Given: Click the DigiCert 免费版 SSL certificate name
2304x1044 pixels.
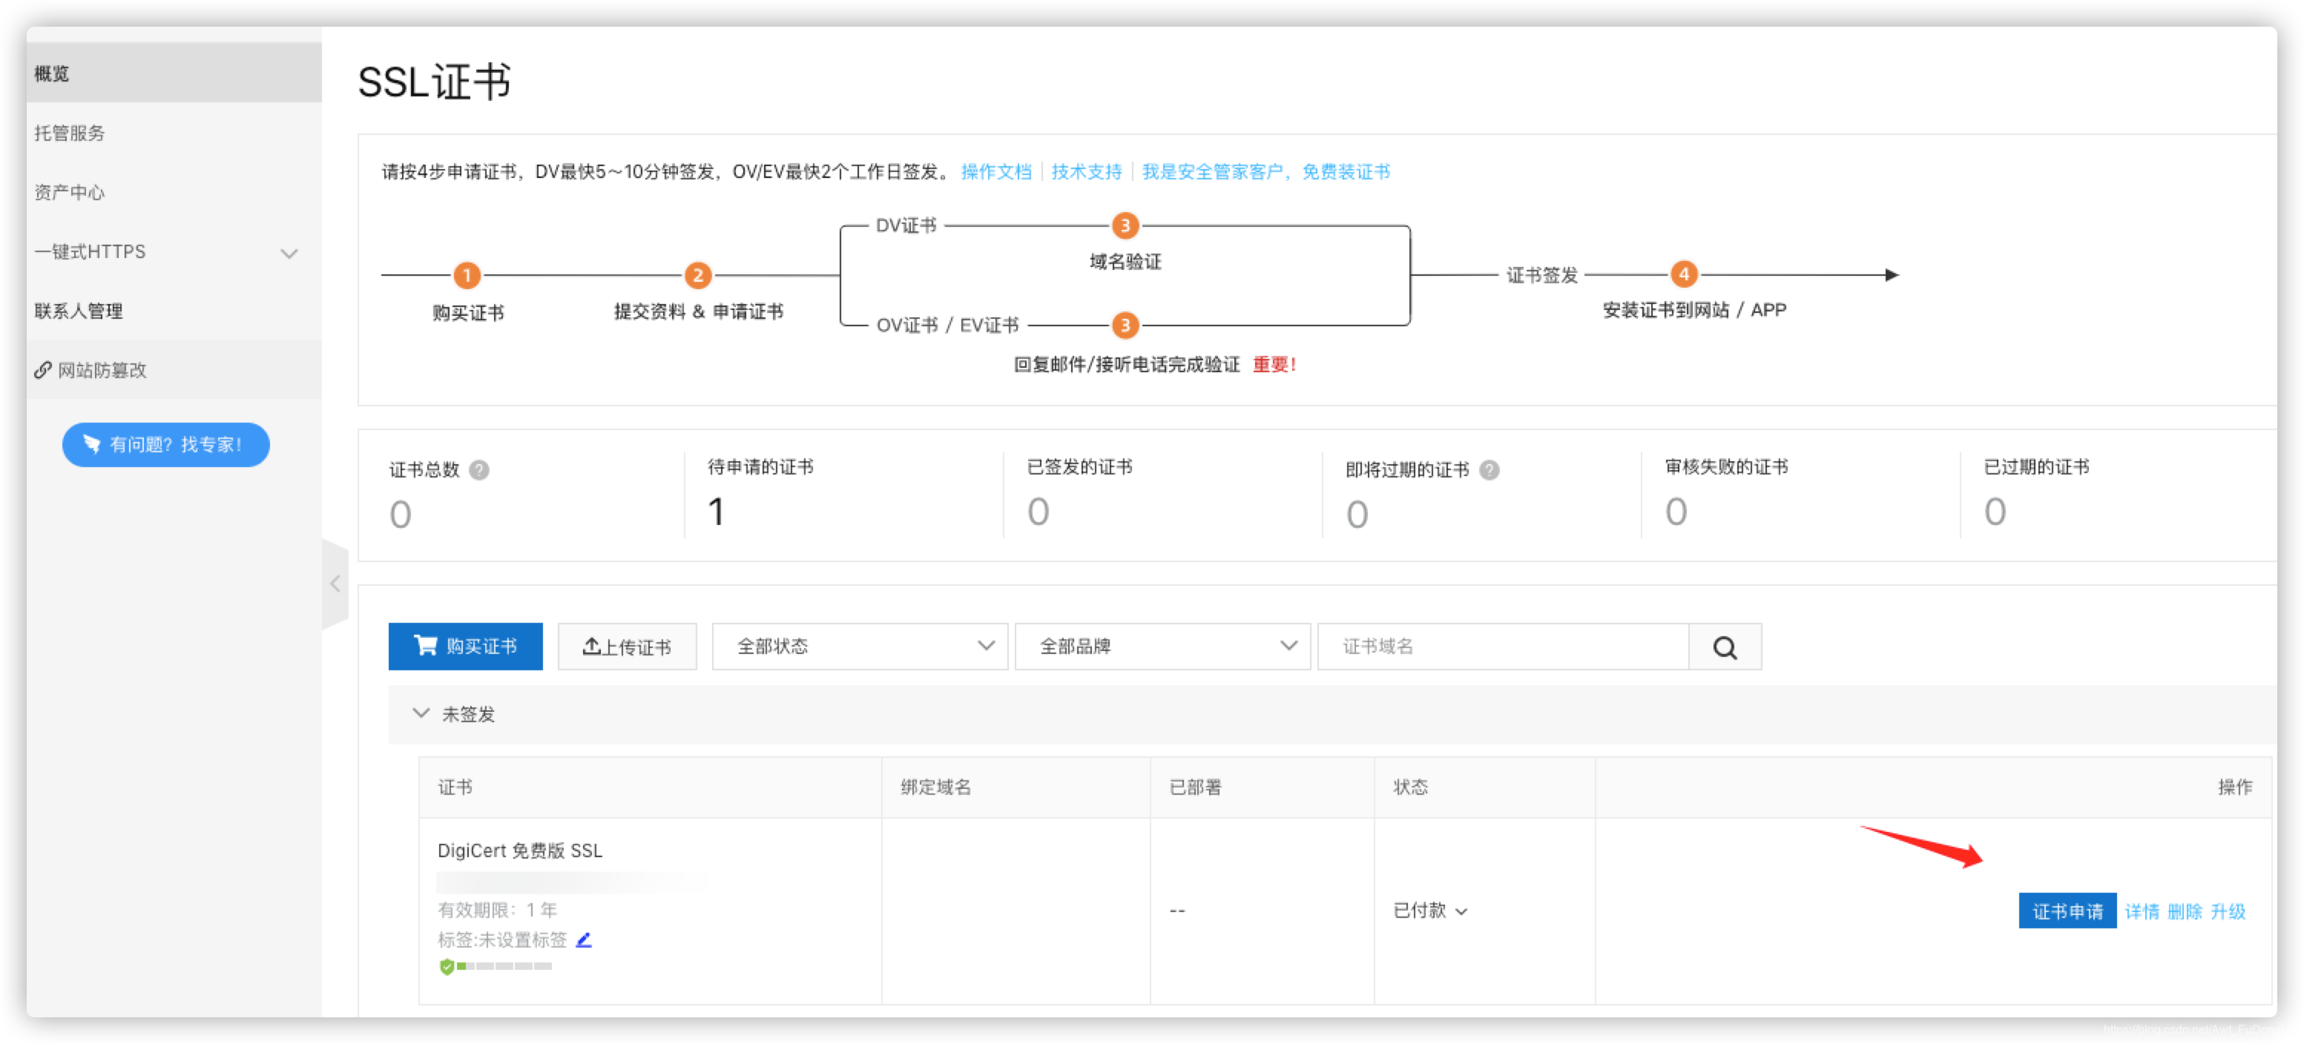Looking at the screenshot, I should [520, 851].
